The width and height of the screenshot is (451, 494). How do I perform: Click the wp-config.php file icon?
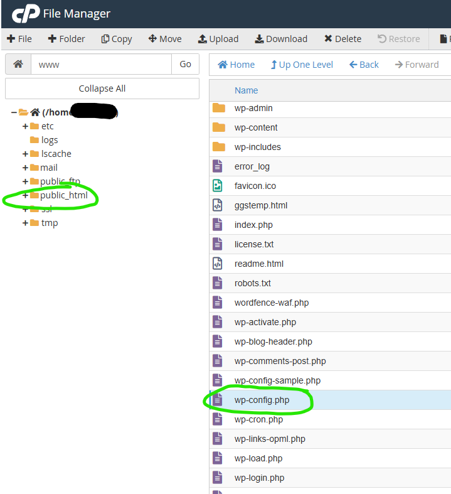[218, 400]
